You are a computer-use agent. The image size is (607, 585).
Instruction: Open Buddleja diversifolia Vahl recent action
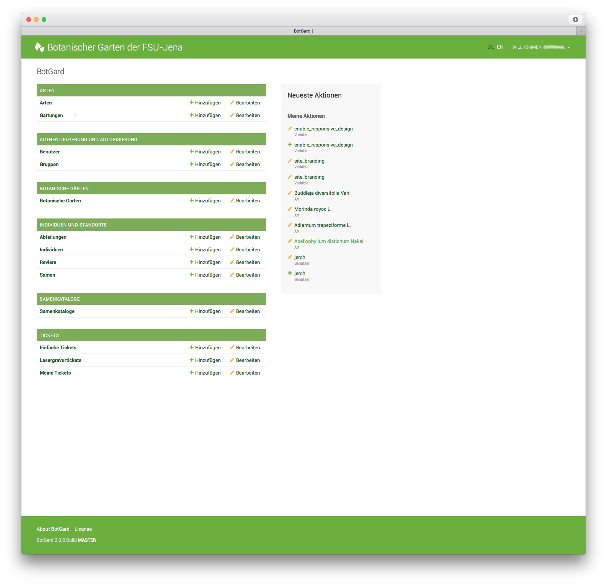[x=322, y=193]
